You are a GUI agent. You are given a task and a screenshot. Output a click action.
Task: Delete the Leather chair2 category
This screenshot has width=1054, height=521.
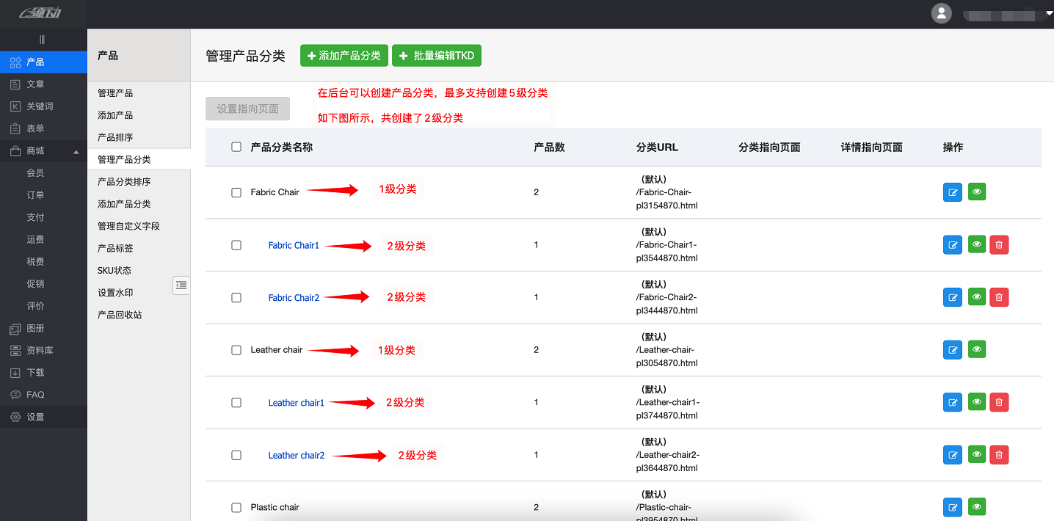tap(999, 455)
